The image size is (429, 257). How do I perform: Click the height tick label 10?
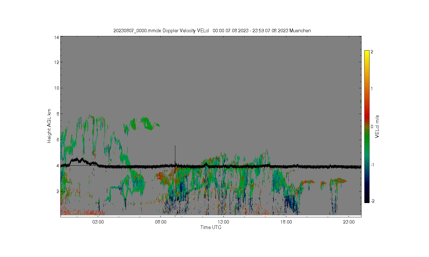pyautogui.click(x=57, y=88)
